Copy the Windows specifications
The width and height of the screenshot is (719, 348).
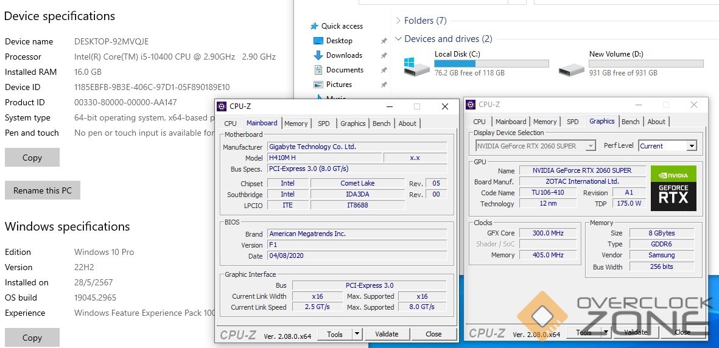(32, 338)
